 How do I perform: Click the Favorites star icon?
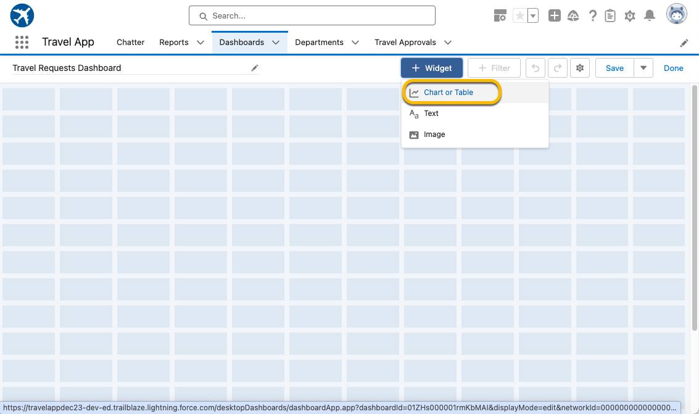coord(519,15)
